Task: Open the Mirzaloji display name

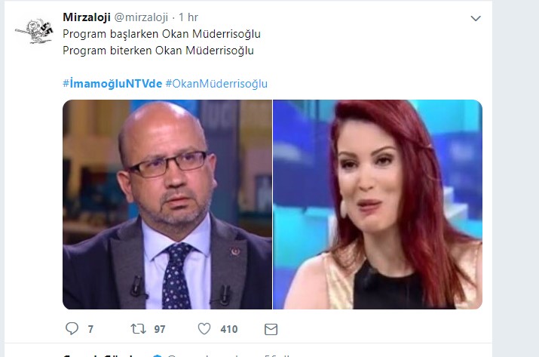Action: coord(87,17)
